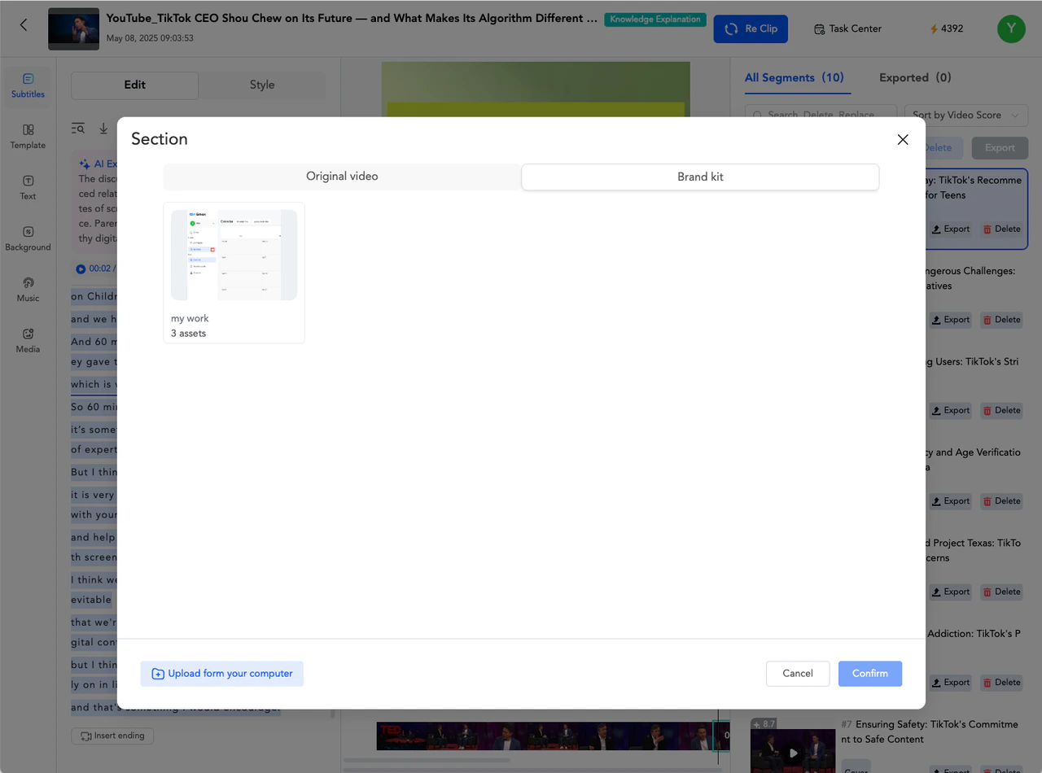Expand the Sort by Video Score dropdown

click(x=965, y=116)
